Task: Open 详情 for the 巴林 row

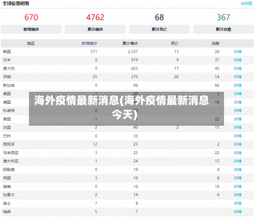Action: (x=238, y=136)
